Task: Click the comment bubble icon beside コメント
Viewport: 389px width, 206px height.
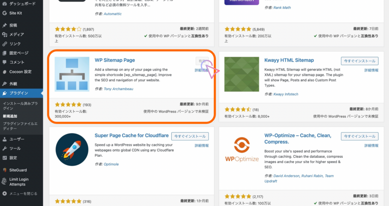Action: point(5,62)
